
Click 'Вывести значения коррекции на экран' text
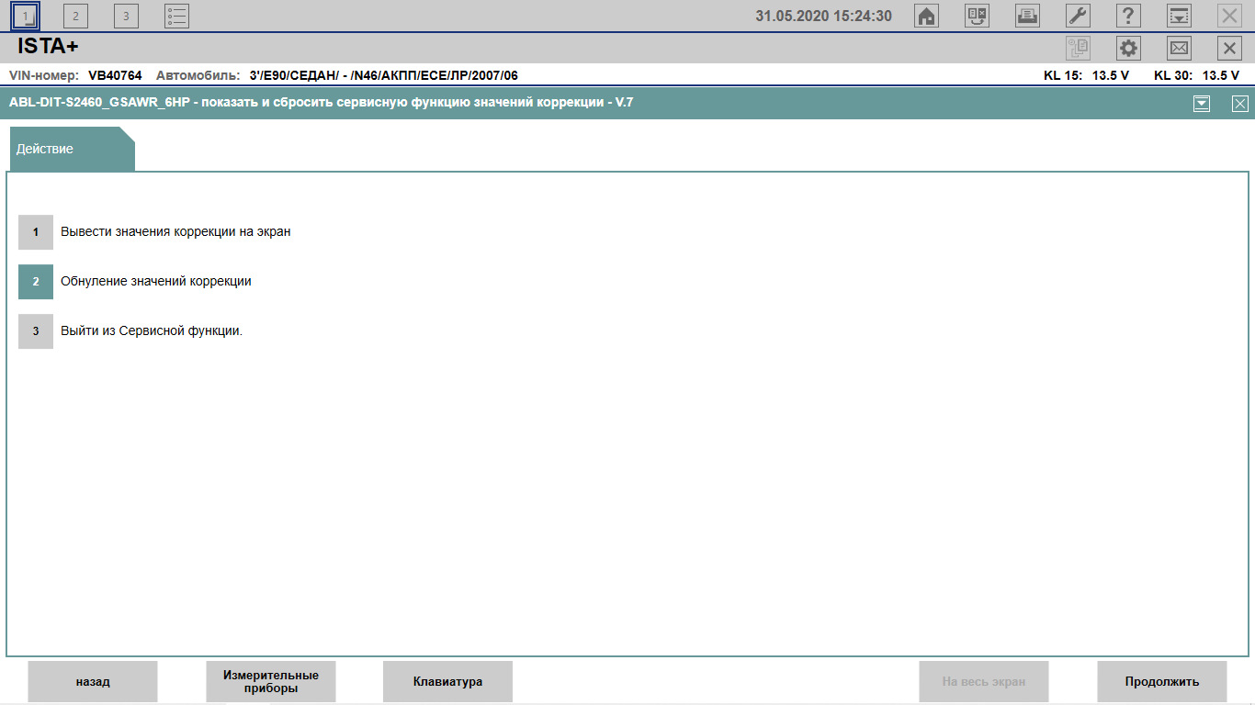coord(175,231)
